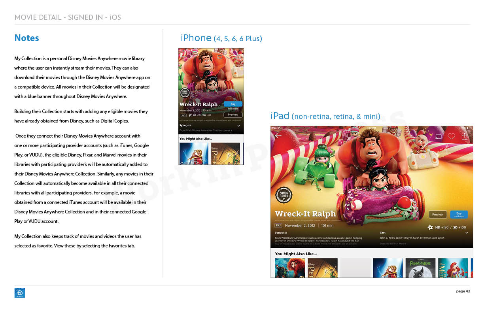The image size is (484, 313).
Task: Tap the share icon in the iPad mockup
Action: pyautogui.click(x=465, y=136)
